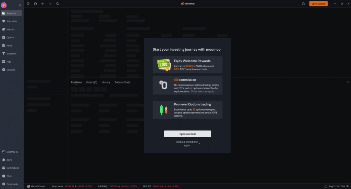Open the News section
The image size is (351, 189).
click(x=11, y=46)
